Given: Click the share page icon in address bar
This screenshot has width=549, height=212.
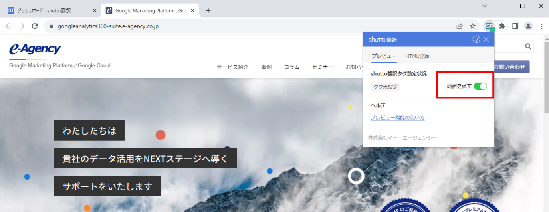Looking at the screenshot, I should tap(460, 26).
